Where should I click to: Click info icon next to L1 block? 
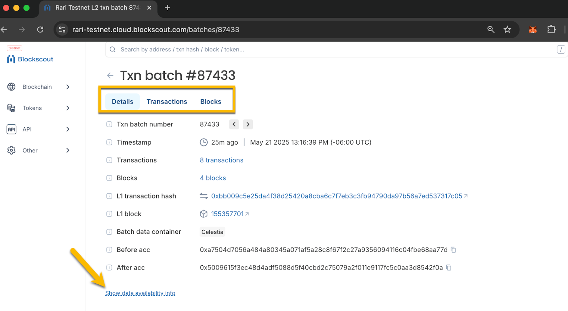[x=109, y=214]
